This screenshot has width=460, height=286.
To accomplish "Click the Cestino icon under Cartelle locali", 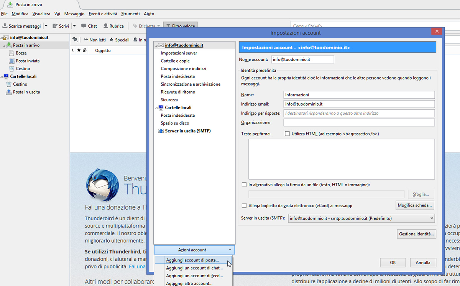I will [9, 84].
